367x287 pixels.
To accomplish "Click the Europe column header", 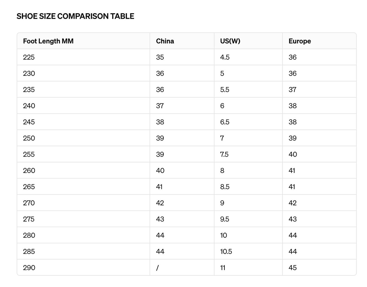I will pyautogui.click(x=319, y=41).
